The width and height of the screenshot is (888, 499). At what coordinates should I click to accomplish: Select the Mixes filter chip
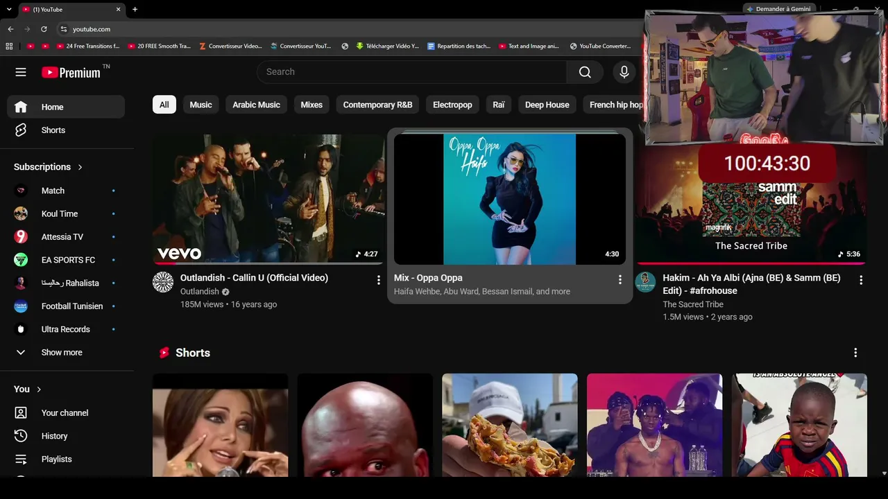[x=311, y=105]
